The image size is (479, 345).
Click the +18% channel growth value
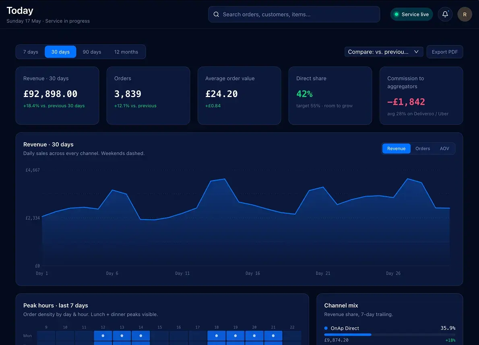point(450,340)
